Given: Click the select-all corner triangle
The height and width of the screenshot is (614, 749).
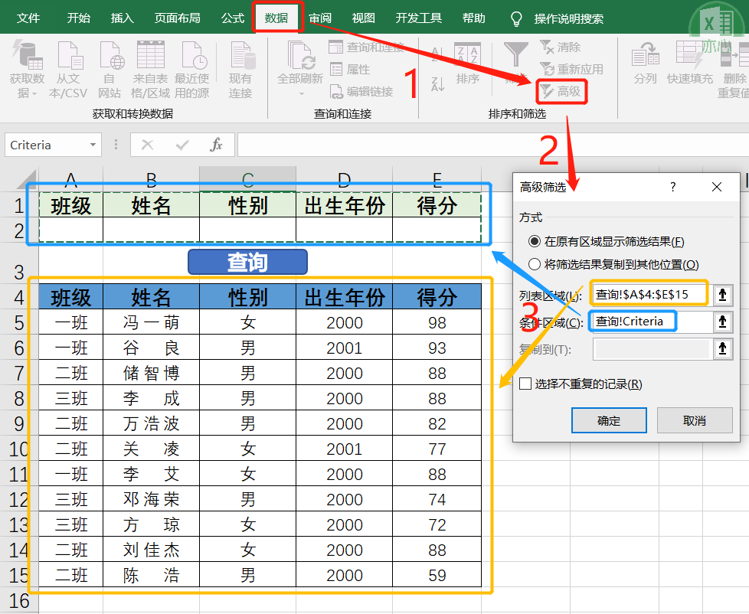Looking at the screenshot, I should click(26, 179).
